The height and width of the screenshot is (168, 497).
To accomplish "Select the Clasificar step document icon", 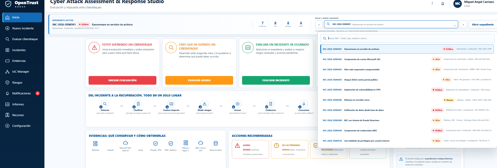I will coord(138,104).
